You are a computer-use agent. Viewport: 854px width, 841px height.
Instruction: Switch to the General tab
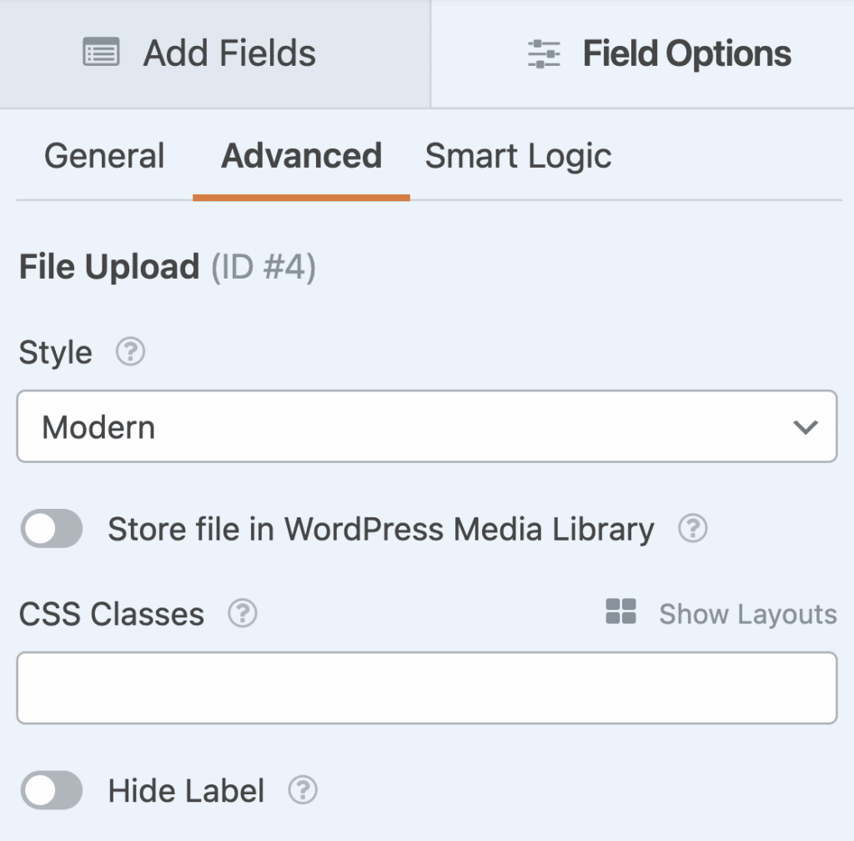click(104, 155)
